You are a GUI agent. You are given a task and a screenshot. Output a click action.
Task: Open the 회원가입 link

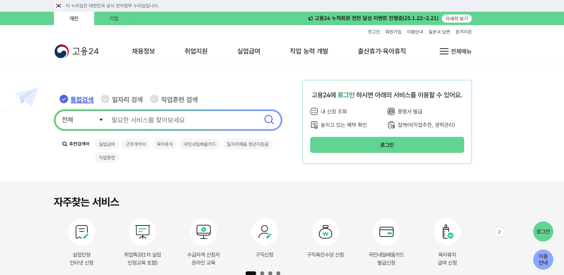click(393, 32)
